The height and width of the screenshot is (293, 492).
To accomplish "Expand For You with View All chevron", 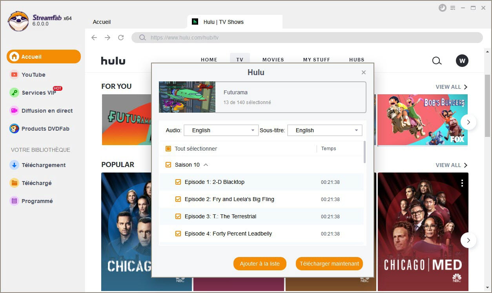I will coord(465,87).
